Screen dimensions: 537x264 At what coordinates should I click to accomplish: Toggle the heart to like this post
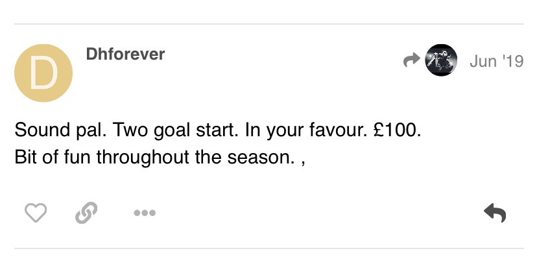[x=36, y=213]
